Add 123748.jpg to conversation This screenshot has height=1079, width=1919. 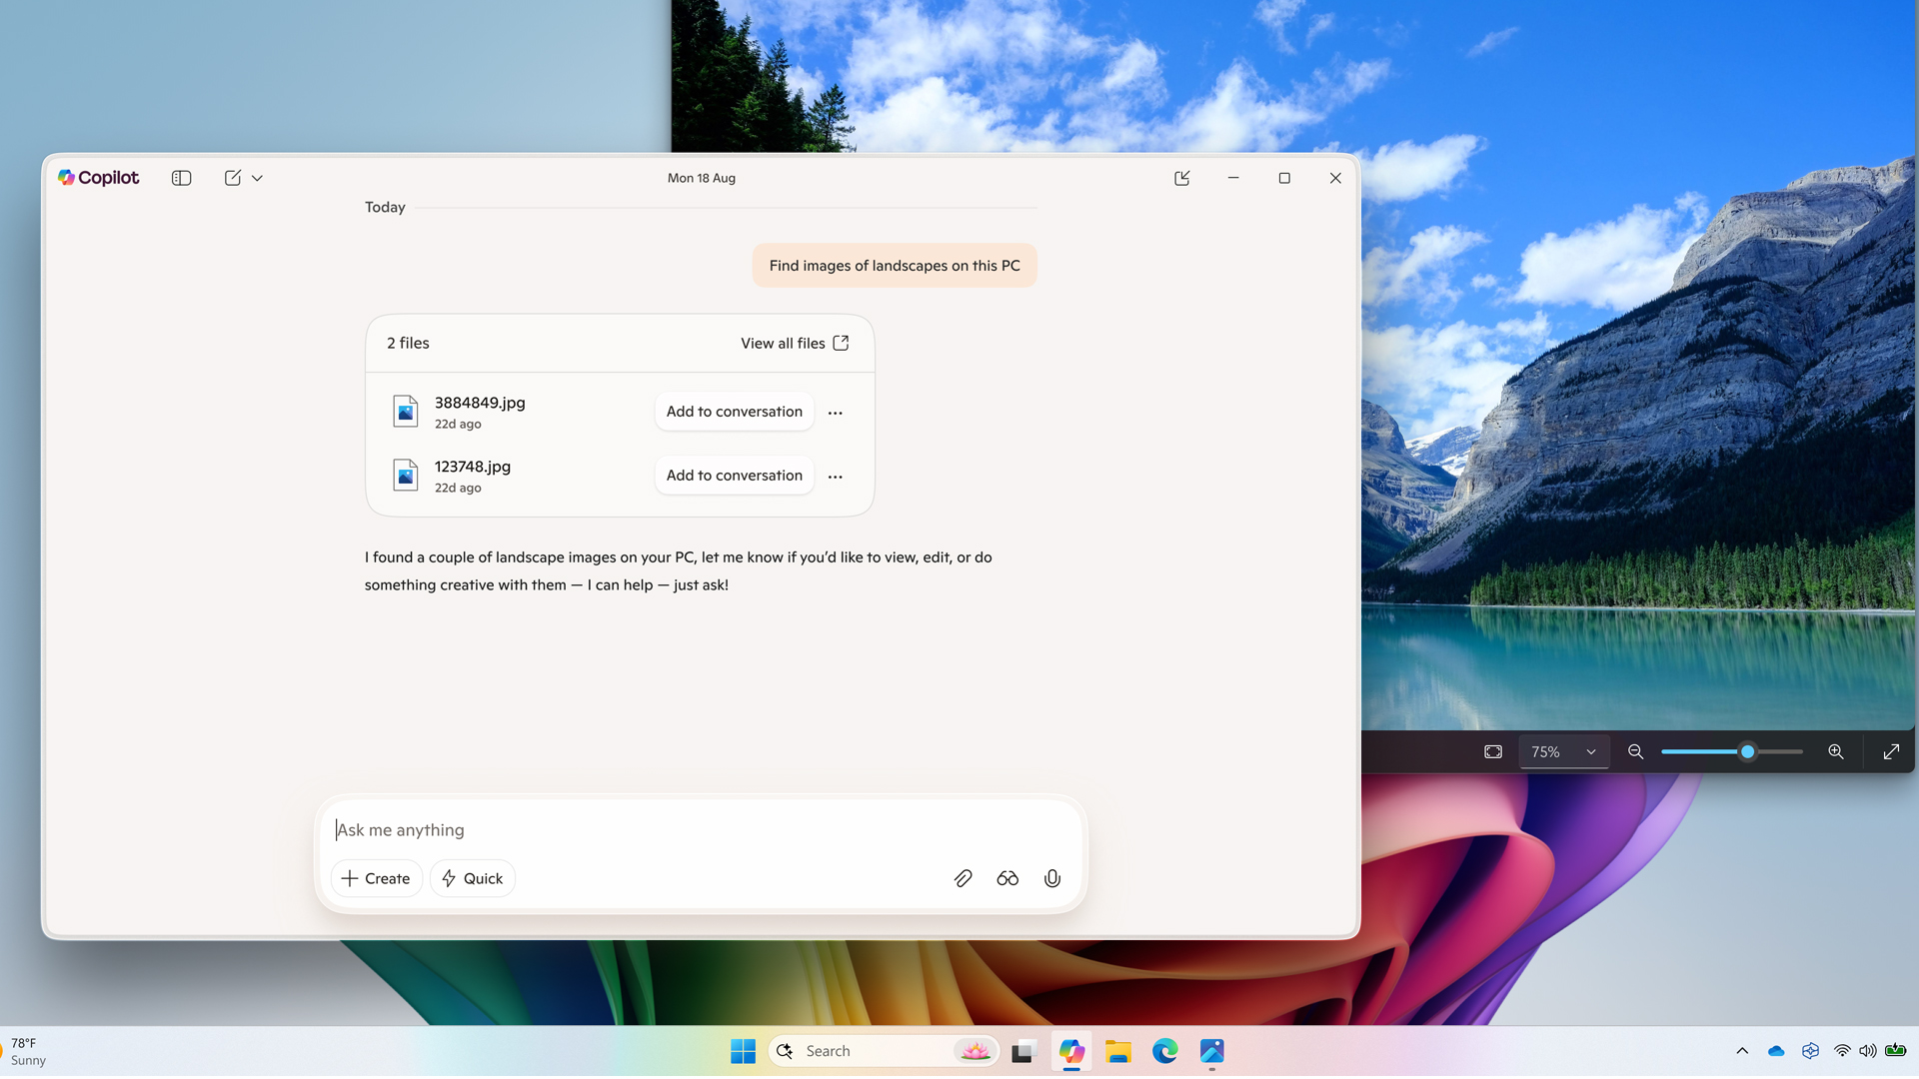click(735, 476)
